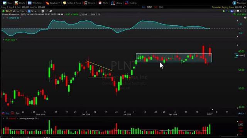
Task: Click the top Opt button
Action: (x=161, y=7)
